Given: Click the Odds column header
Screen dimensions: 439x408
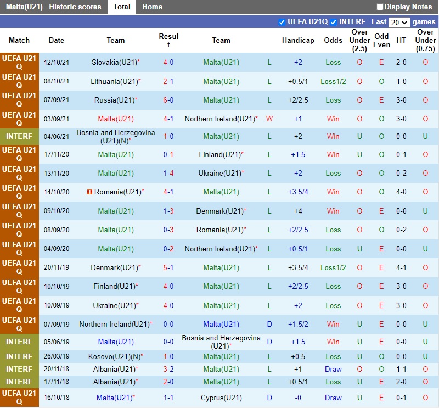Looking at the screenshot, I should [x=333, y=40].
